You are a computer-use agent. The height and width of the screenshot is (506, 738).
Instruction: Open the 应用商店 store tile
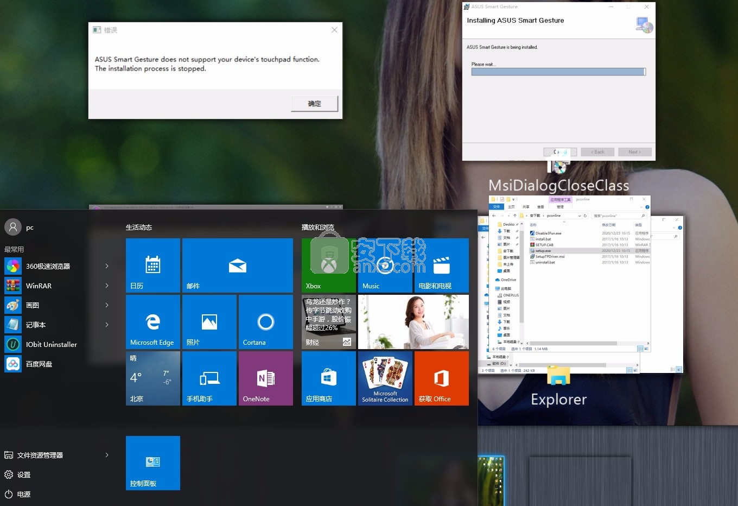click(x=329, y=378)
